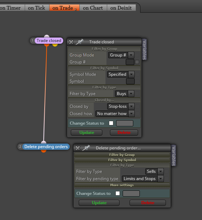Open Filter by pending type dropdown
Image resolution: width=202 pixels, height=220 pixels.
[143, 179]
